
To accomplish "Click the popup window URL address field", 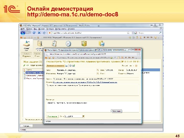I will tap(93, 54).
